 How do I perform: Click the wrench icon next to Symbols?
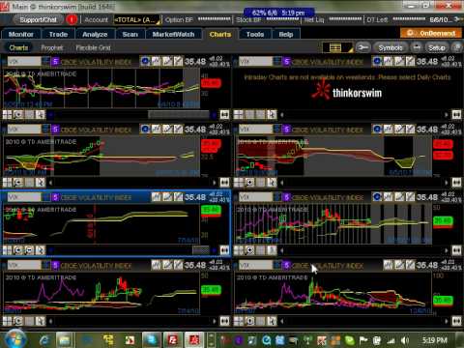(363, 47)
